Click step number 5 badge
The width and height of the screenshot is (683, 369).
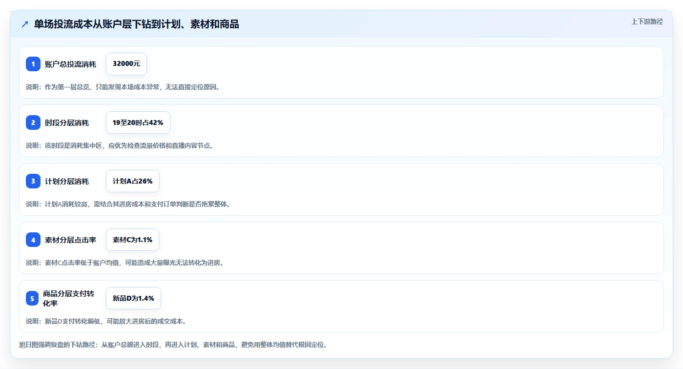[32, 298]
